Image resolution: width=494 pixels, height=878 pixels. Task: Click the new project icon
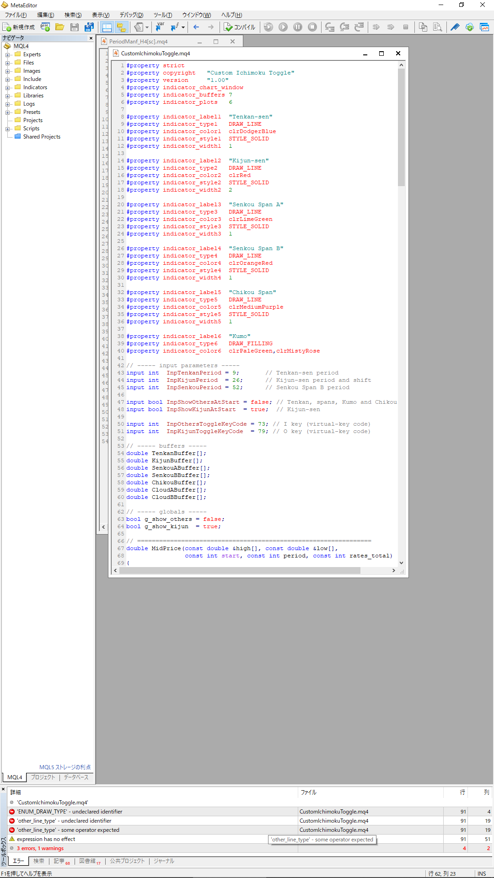(x=45, y=27)
